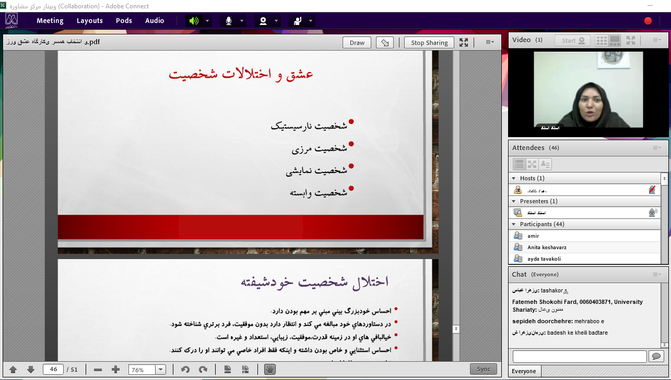Rotate the document clockwise
This screenshot has width=671, height=380.
point(203,370)
